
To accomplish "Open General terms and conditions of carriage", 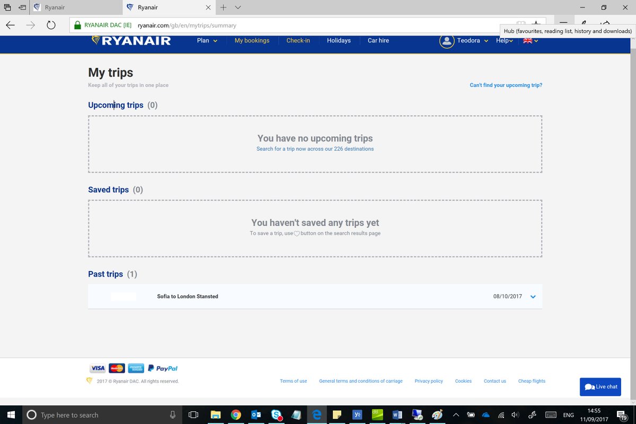I will point(360,381).
